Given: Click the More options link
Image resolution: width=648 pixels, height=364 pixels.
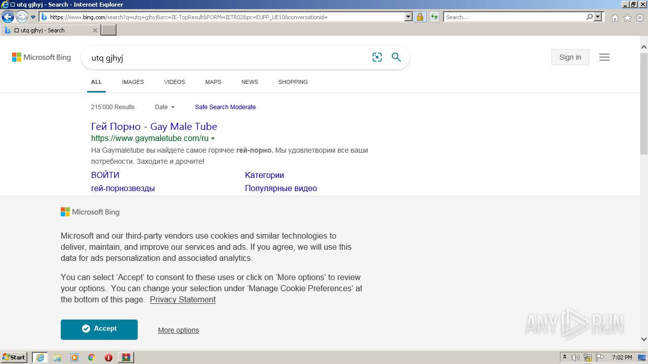Looking at the screenshot, I should tap(178, 330).
